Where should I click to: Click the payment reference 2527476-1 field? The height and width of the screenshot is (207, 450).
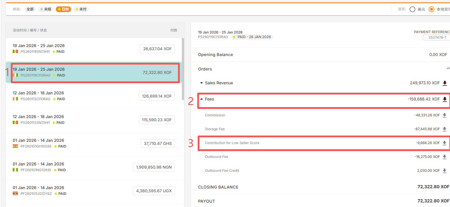(x=436, y=38)
